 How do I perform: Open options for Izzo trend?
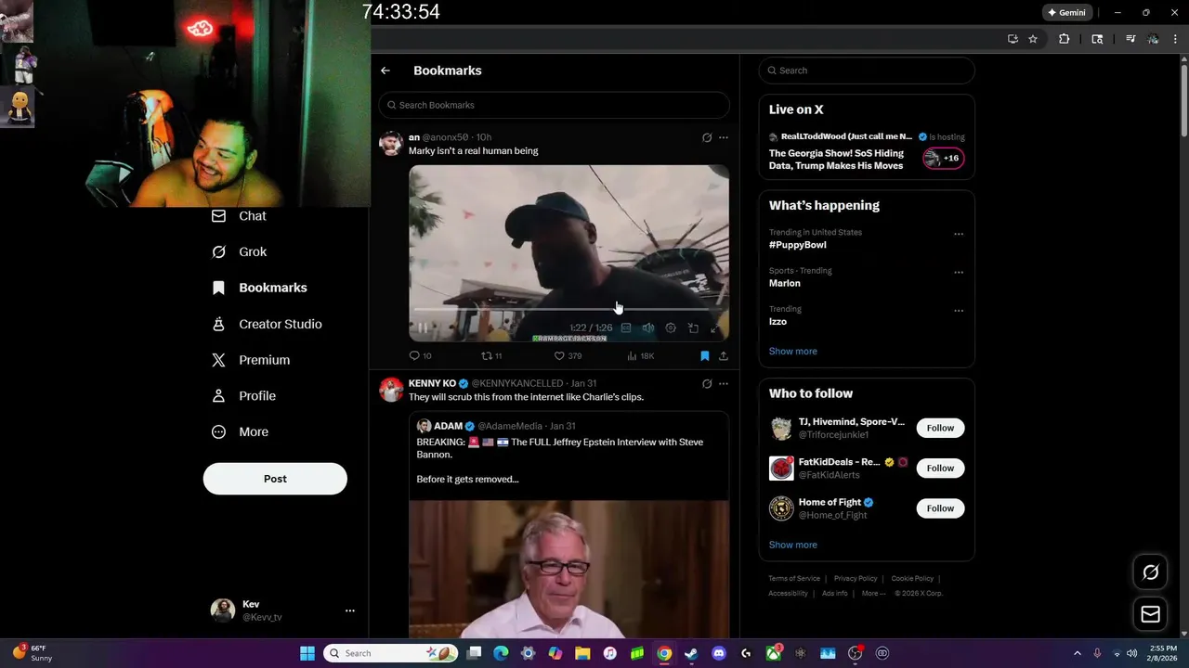tap(959, 310)
